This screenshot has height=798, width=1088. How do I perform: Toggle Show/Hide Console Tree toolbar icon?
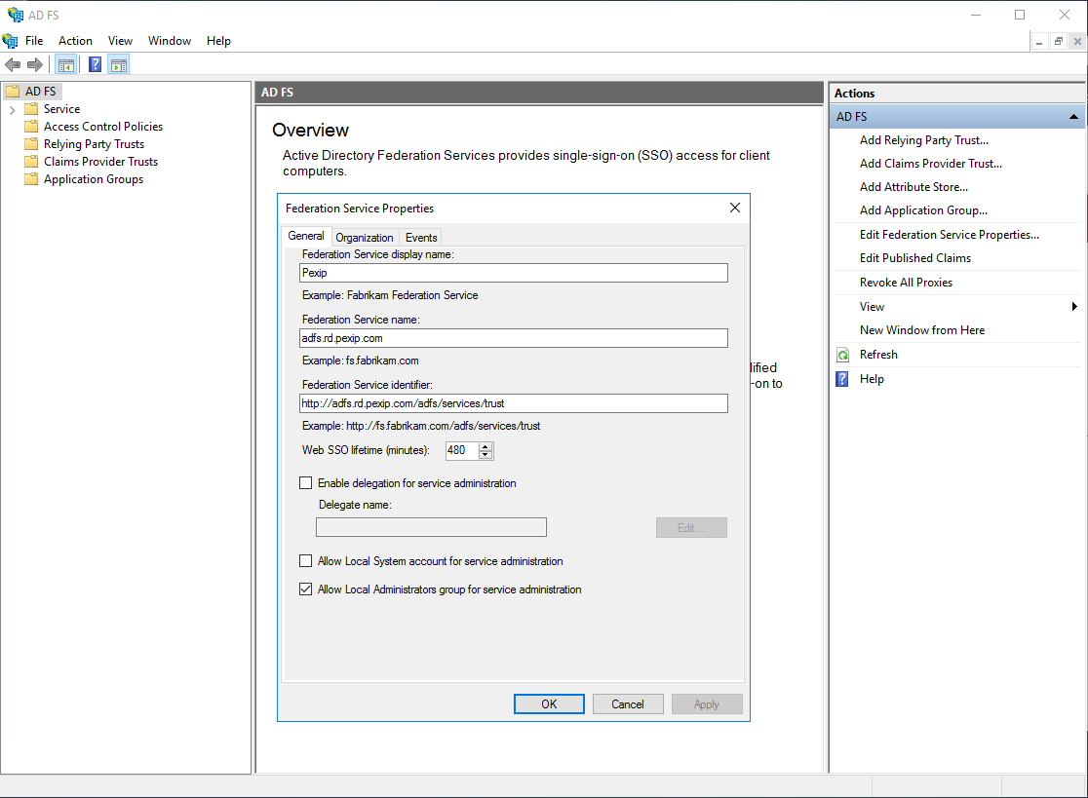tap(66, 65)
